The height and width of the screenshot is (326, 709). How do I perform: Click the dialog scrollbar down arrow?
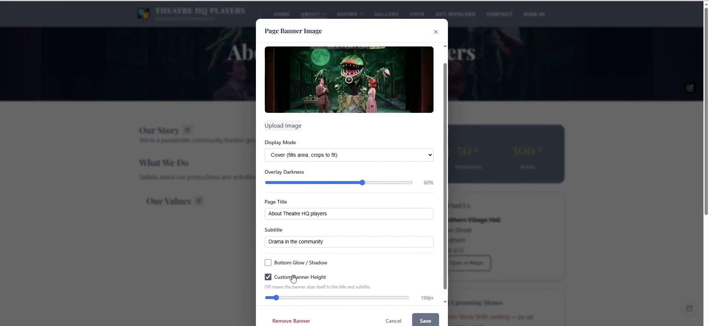pos(445,302)
